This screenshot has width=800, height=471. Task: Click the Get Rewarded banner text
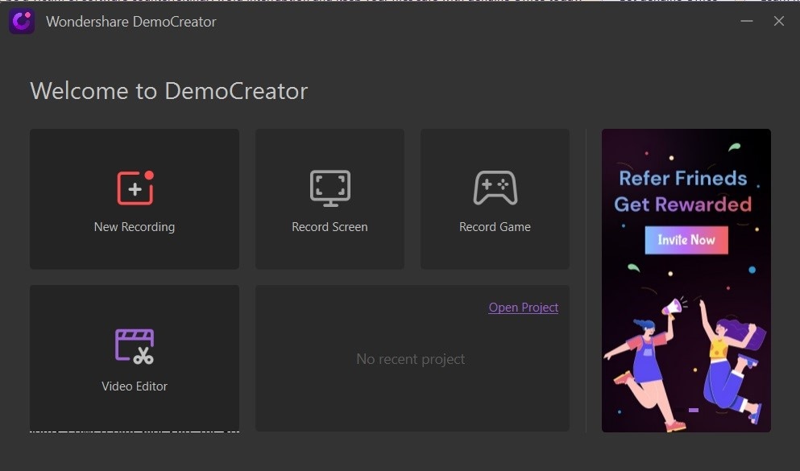(682, 205)
